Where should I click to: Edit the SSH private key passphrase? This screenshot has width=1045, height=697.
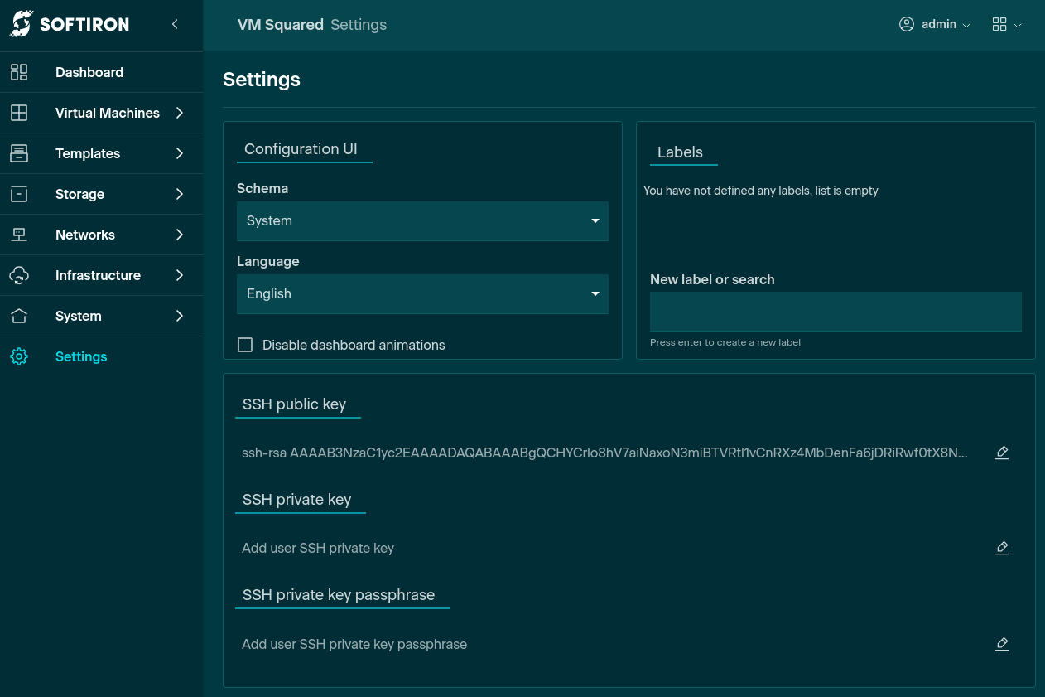coord(1002,644)
